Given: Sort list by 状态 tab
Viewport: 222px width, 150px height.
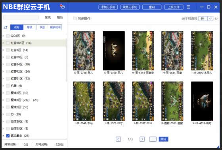Looking at the screenshot, I should tap(42, 27).
